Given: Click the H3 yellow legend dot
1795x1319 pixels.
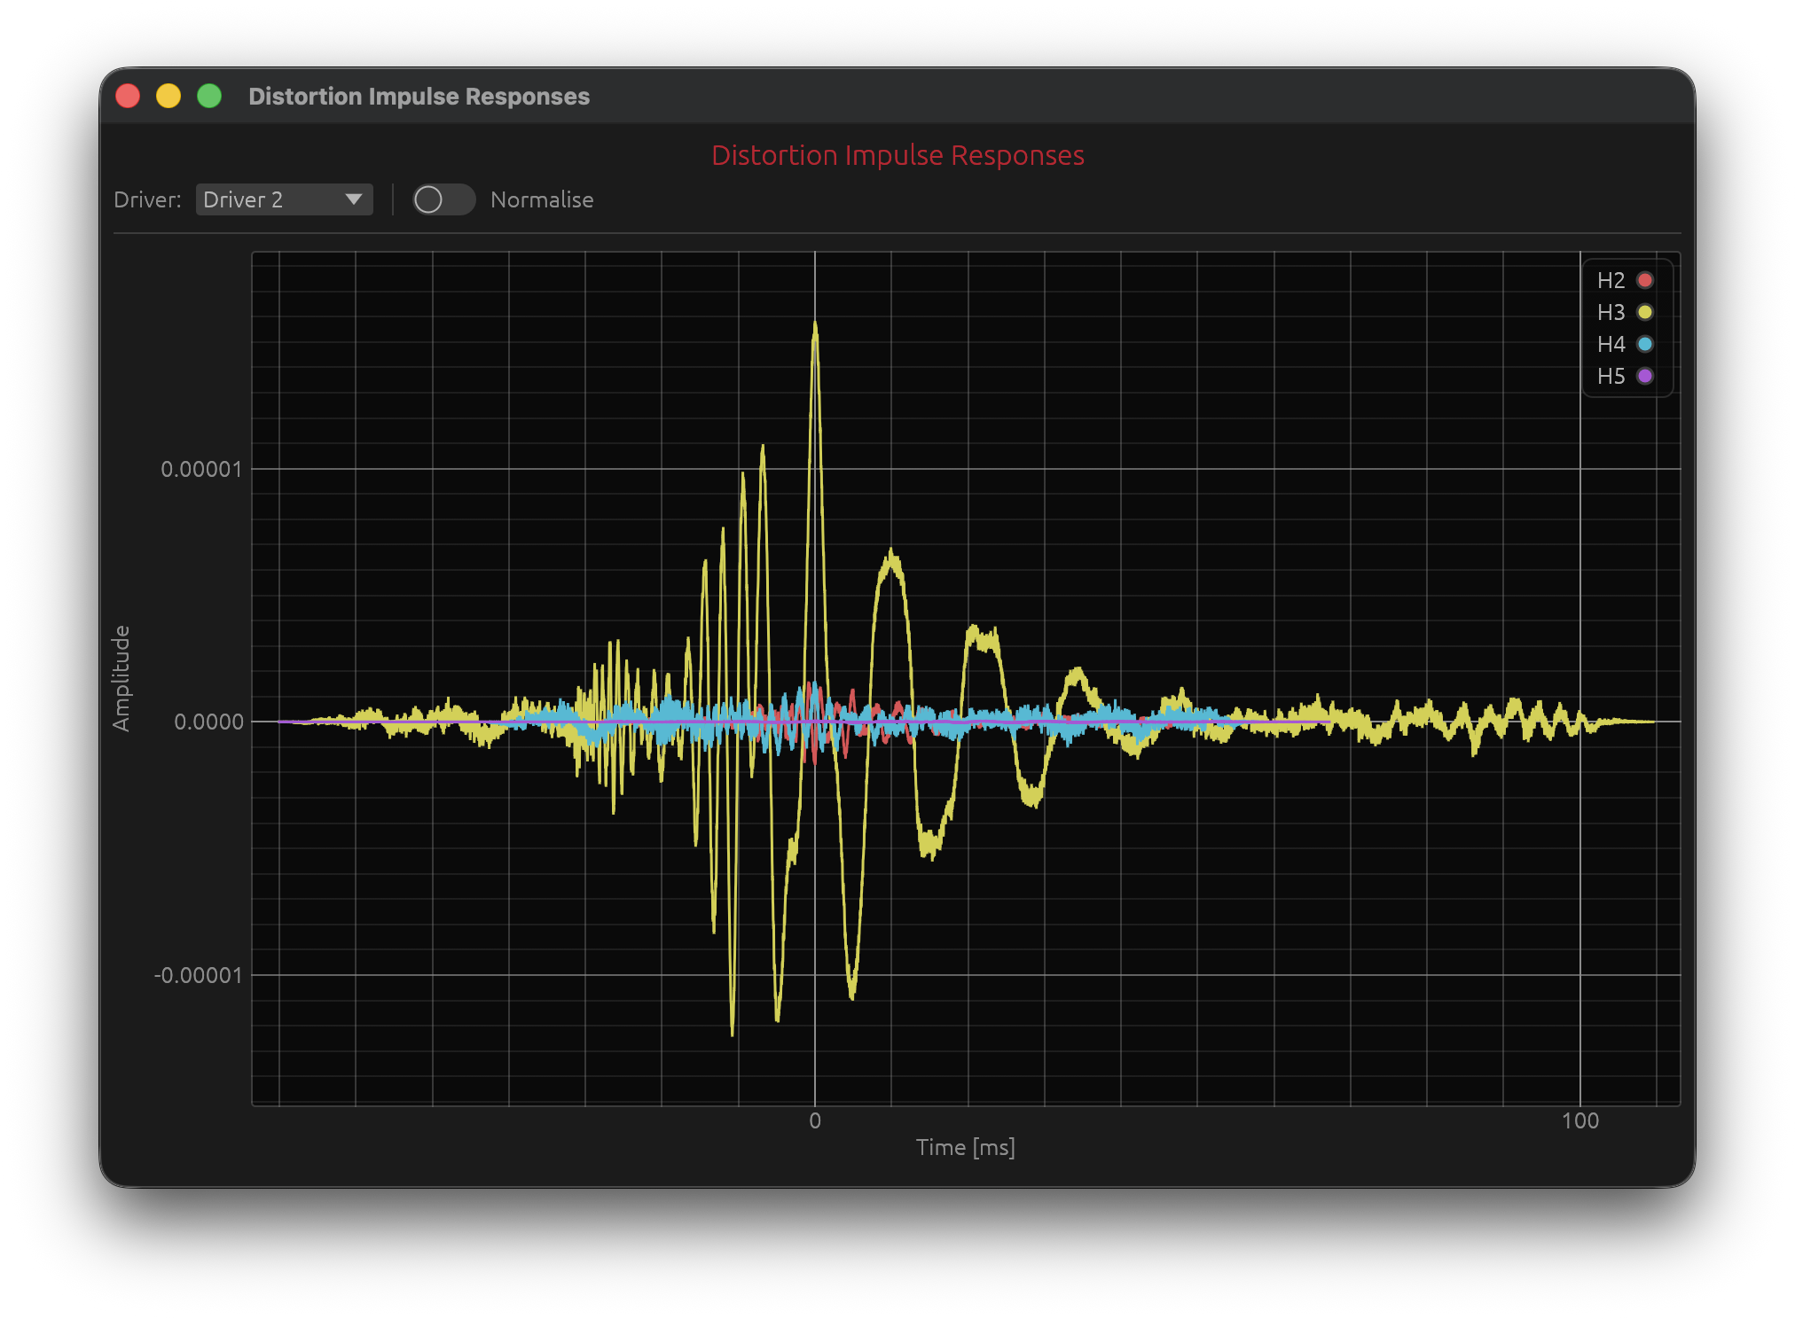Looking at the screenshot, I should pyautogui.click(x=1645, y=312).
